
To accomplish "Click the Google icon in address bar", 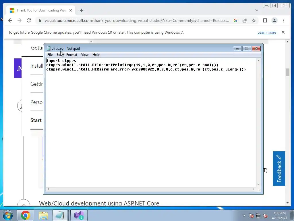I will pos(235,20).
